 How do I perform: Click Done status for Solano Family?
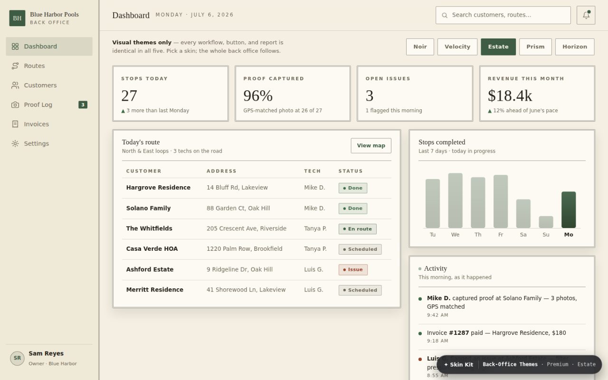353,209
